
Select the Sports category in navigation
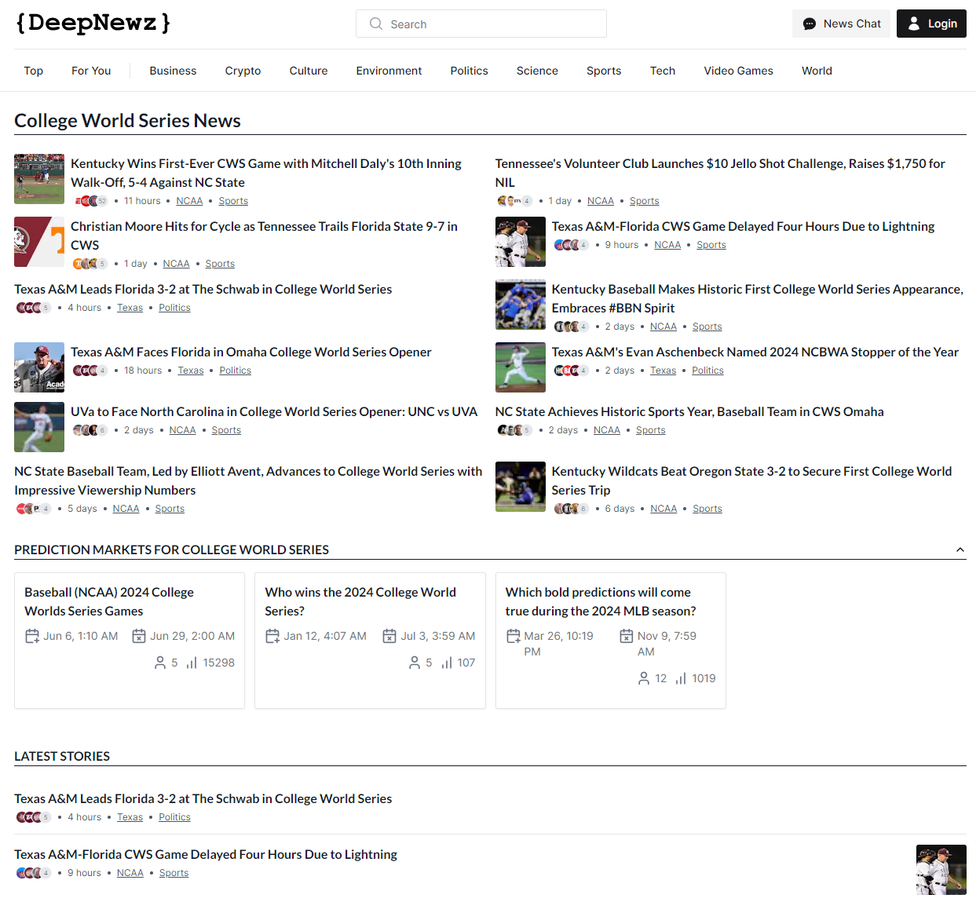coord(604,71)
